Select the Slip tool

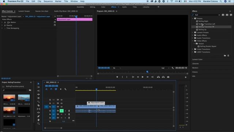[38, 109]
